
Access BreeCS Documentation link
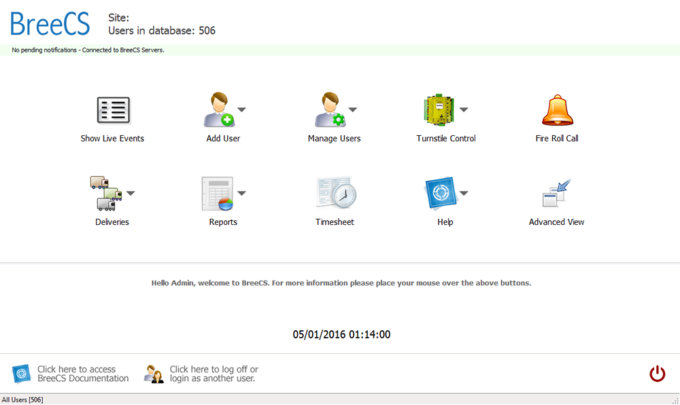82,374
